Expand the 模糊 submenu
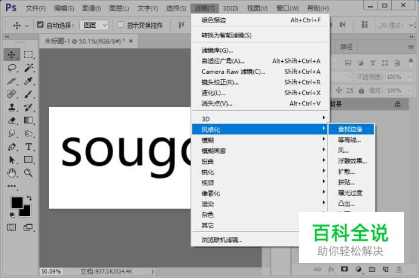This screenshot has height=278, width=419. point(261,140)
